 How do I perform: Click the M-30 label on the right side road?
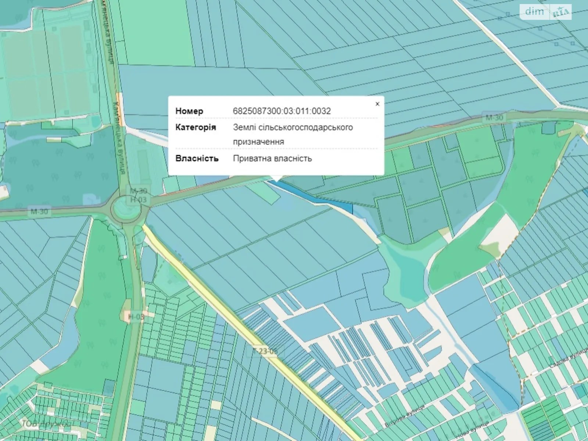coord(494,118)
